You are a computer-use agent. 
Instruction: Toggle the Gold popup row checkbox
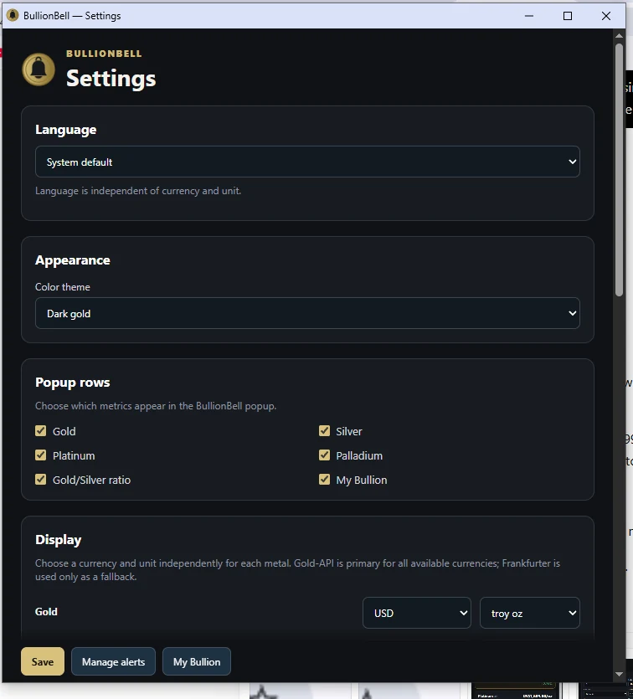coord(40,430)
